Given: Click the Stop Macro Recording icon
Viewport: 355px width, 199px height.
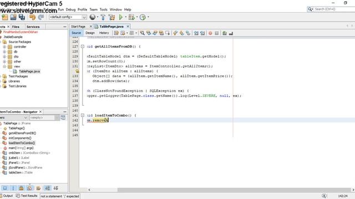Looking at the screenshot, I should (x=217, y=33).
